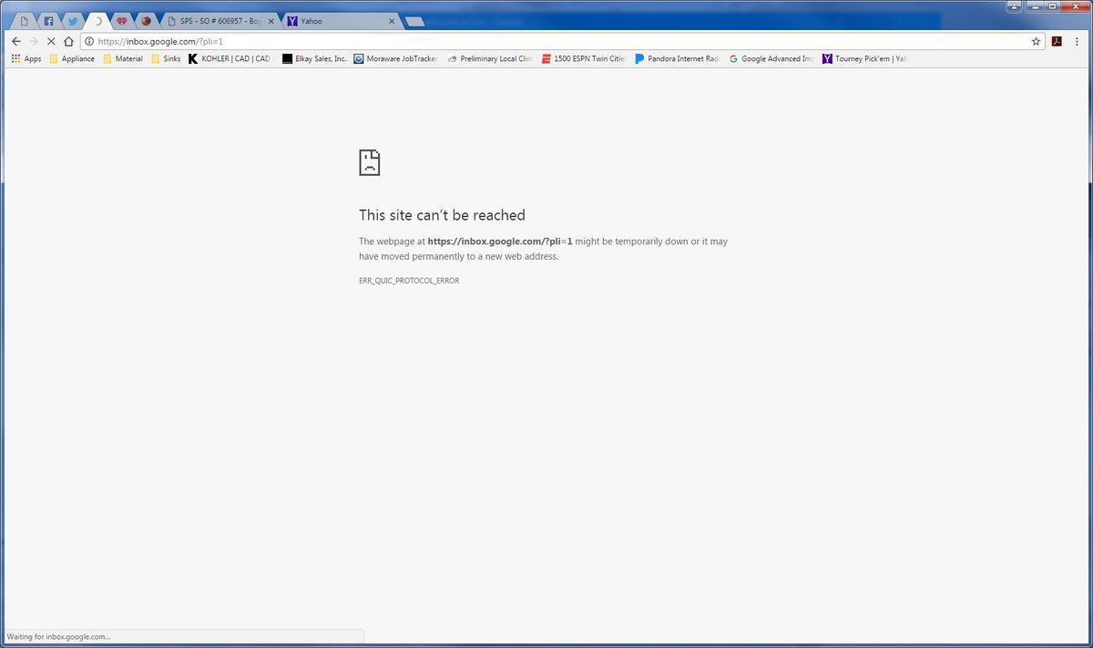Minimize the Chrome window
Viewport: 1093px width, 648px height.
[x=1037, y=5]
